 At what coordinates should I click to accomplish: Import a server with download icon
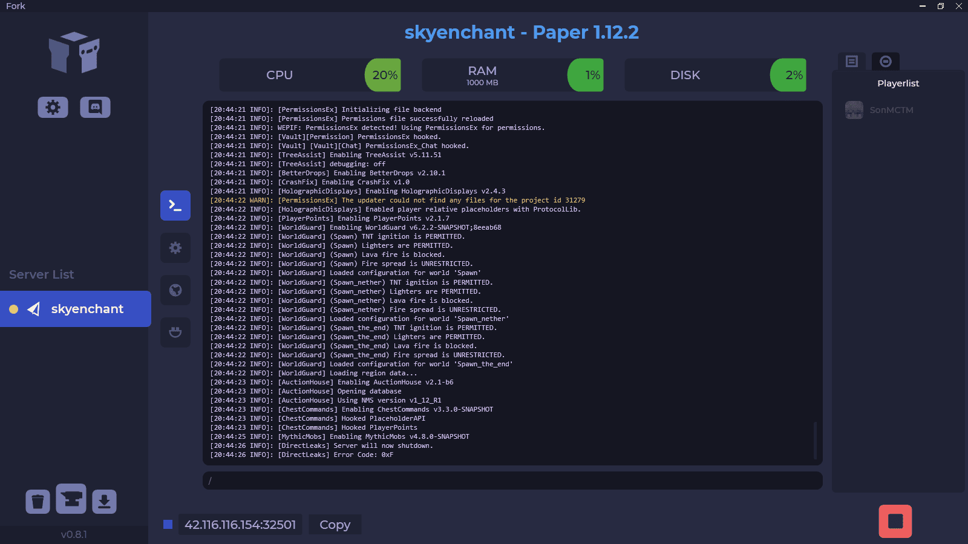(104, 502)
